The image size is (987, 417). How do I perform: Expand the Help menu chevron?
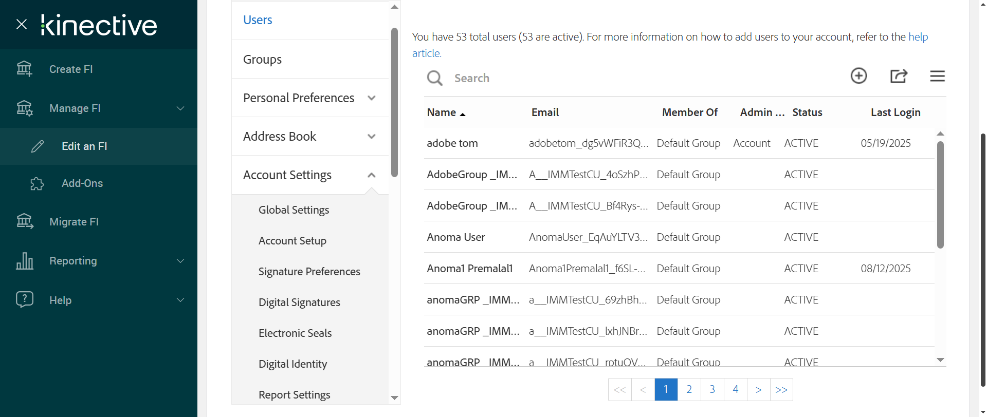click(x=180, y=300)
